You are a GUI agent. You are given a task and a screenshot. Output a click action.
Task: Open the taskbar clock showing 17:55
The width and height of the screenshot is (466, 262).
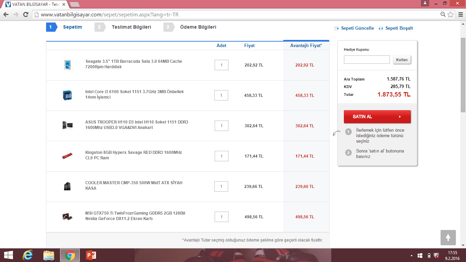452,255
